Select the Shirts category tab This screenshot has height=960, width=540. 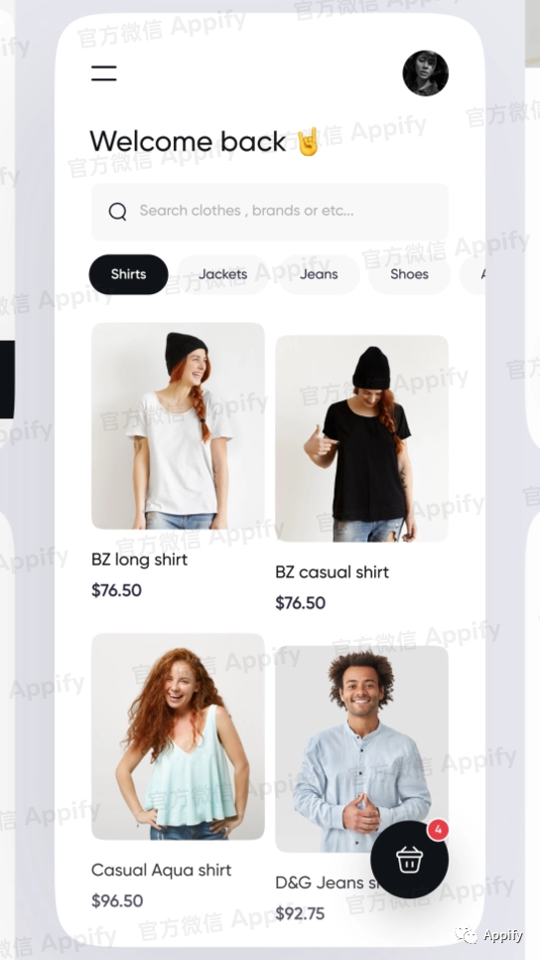(128, 274)
